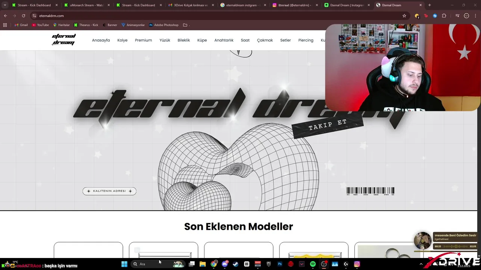Open the Kolye category
The image size is (481, 270).
[122, 40]
